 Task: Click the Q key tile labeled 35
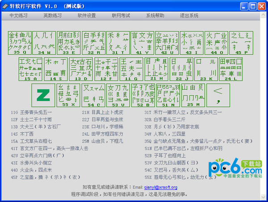(x=20, y=42)
